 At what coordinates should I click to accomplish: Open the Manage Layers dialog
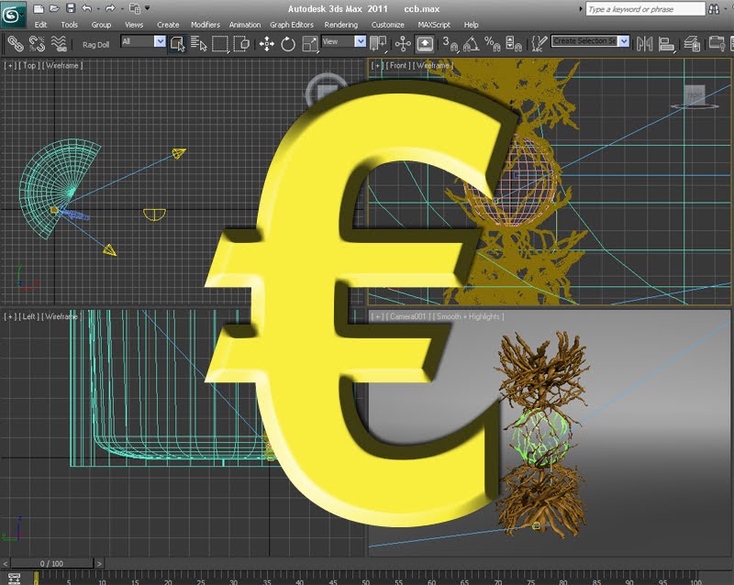(x=692, y=44)
